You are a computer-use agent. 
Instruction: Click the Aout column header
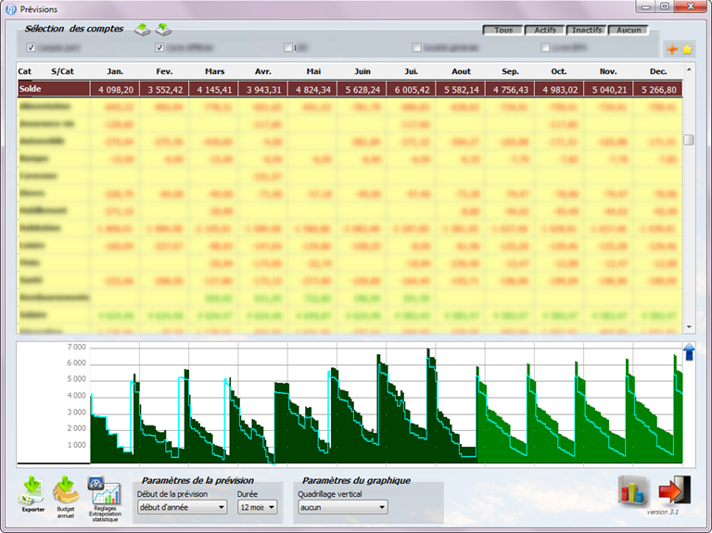461,71
